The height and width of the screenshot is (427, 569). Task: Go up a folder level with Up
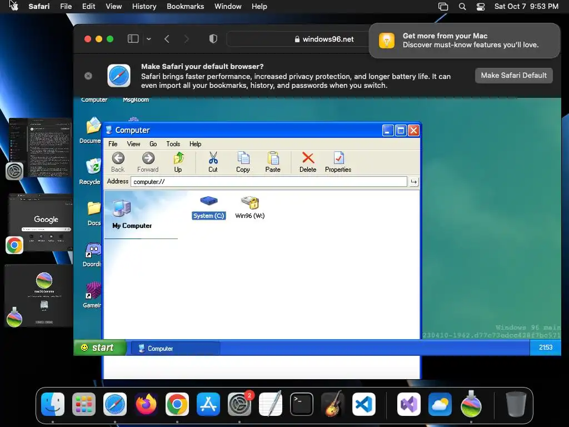click(x=178, y=162)
